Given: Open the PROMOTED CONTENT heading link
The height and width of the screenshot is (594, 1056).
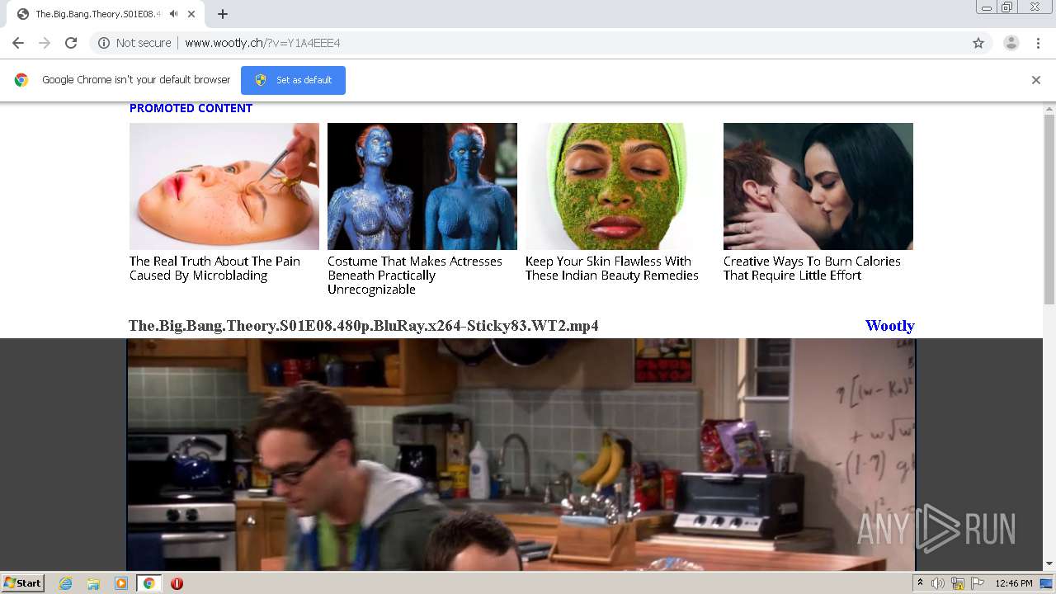Looking at the screenshot, I should pos(191,108).
